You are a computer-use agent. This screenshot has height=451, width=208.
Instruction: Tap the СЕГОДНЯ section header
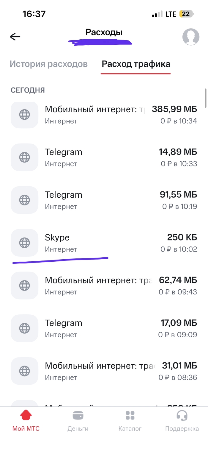[x=28, y=90]
